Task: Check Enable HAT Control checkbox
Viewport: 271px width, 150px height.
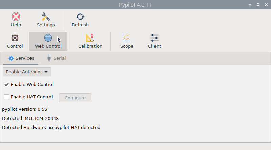Action: (x=6, y=97)
